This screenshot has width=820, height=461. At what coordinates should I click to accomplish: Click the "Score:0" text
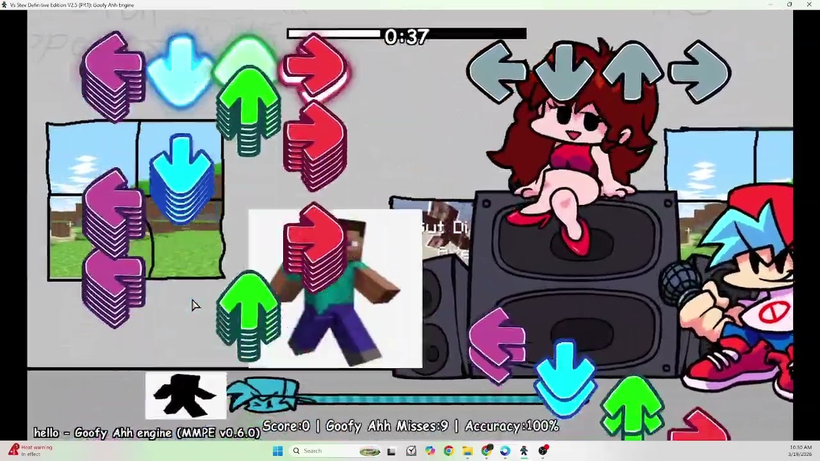click(286, 426)
